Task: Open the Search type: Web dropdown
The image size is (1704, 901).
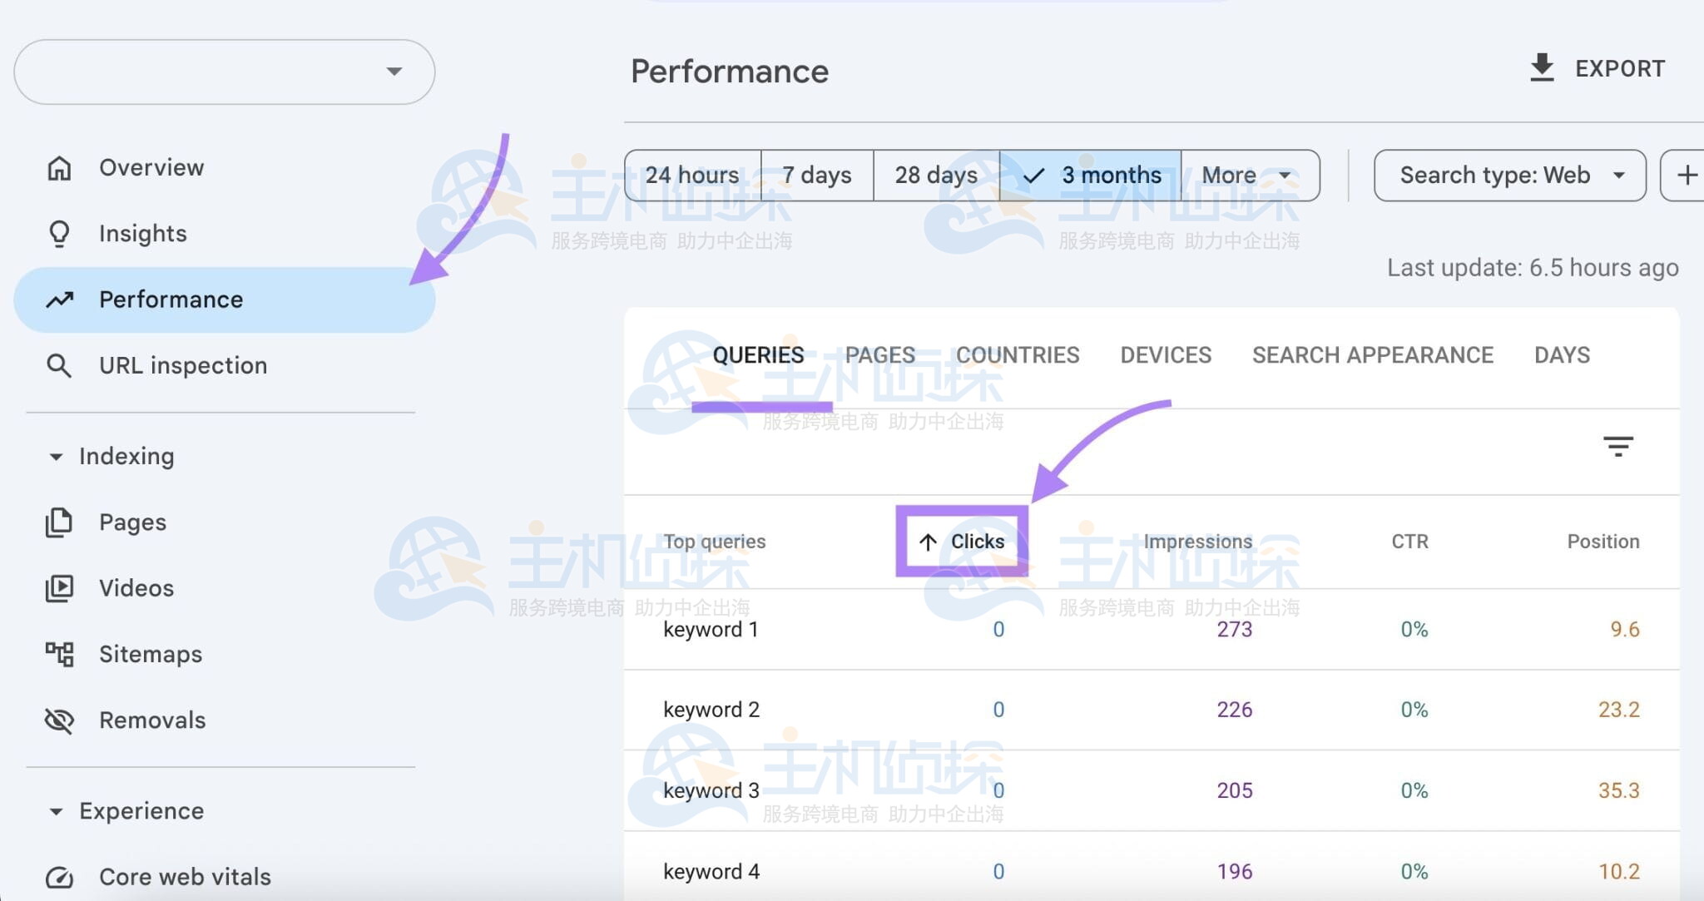Action: (x=1510, y=176)
